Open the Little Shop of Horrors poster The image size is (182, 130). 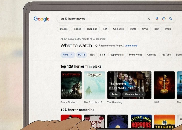141,121
